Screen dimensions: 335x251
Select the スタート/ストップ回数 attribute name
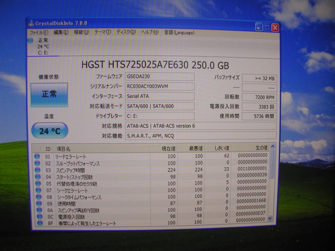point(75,177)
